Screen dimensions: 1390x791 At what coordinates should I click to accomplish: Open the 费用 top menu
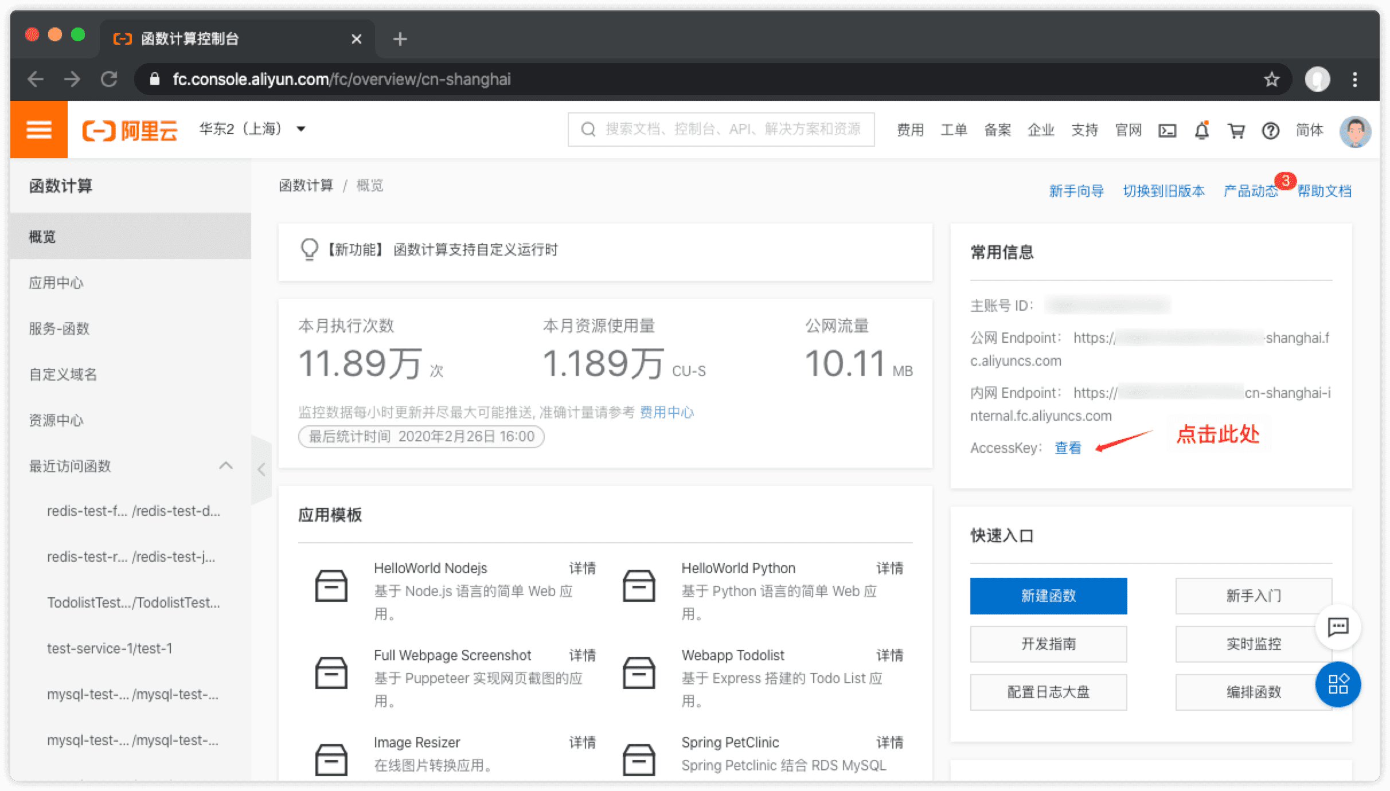click(910, 130)
